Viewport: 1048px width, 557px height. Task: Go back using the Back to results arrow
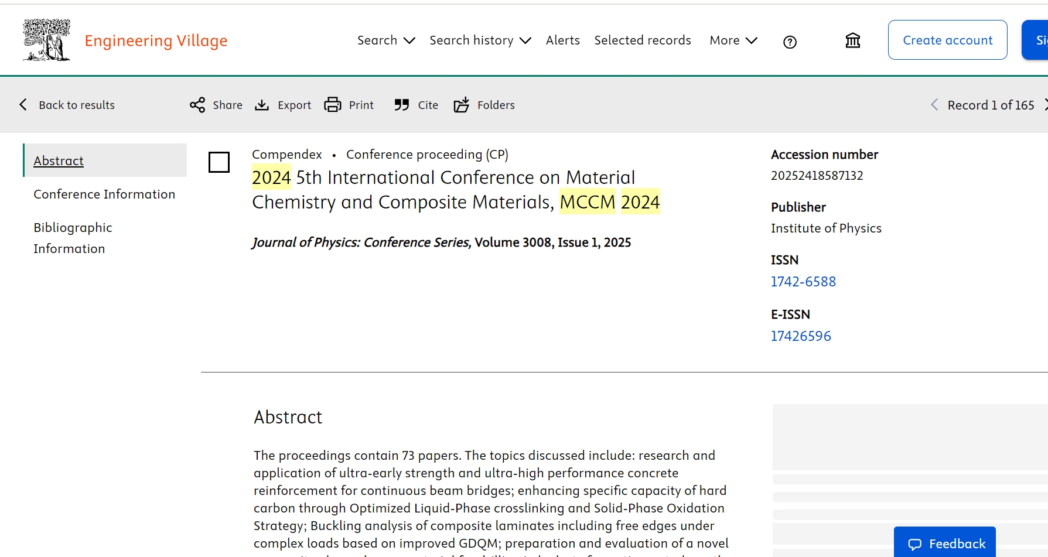23,105
